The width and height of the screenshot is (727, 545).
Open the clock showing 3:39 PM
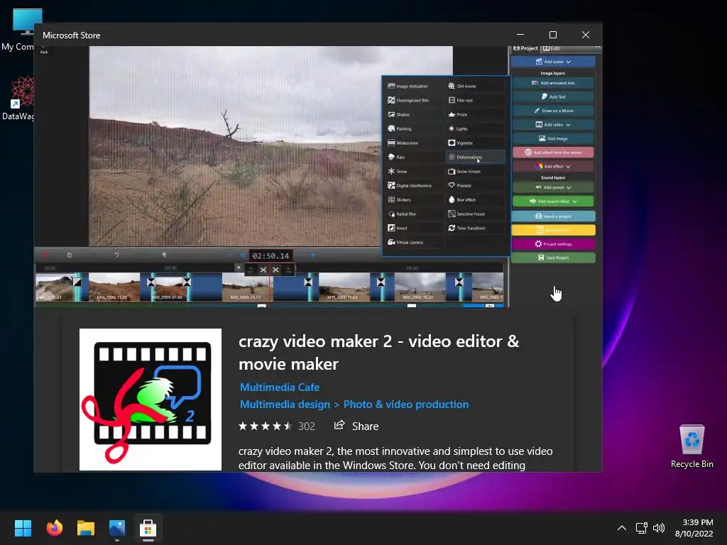click(x=694, y=528)
